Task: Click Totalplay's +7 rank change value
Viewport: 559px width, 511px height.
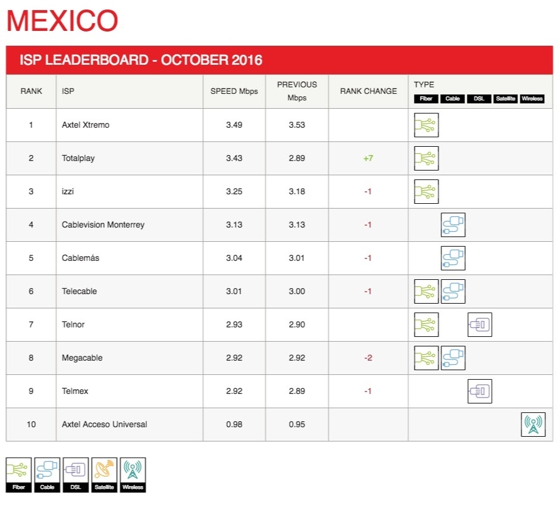Action: 368,158
